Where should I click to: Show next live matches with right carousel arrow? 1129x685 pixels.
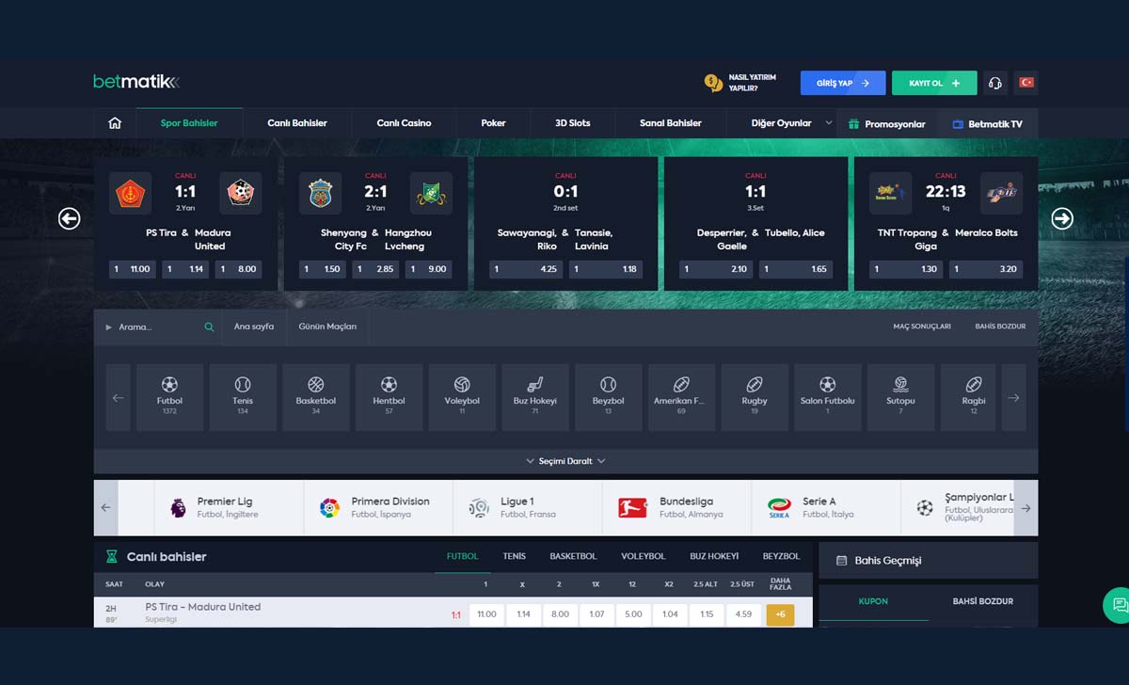1061,218
